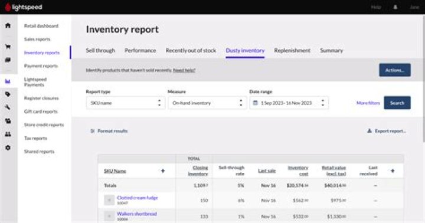Open the Clotted cream fudge product link
The height and width of the screenshot is (223, 425).
(138, 198)
